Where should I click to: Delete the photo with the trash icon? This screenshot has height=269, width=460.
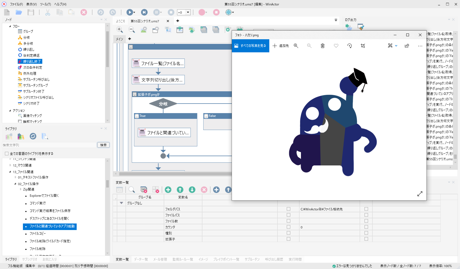[x=322, y=46]
